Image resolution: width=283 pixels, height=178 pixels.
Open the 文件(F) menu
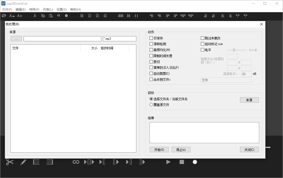click(7, 9)
